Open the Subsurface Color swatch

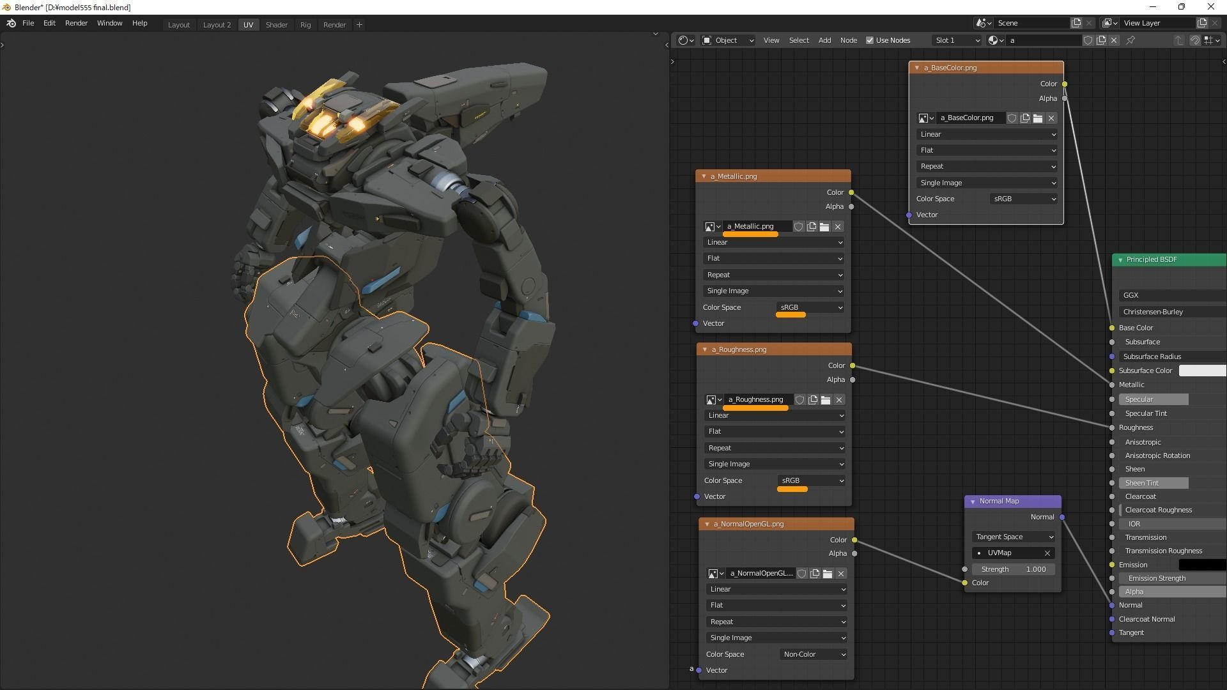(1202, 371)
